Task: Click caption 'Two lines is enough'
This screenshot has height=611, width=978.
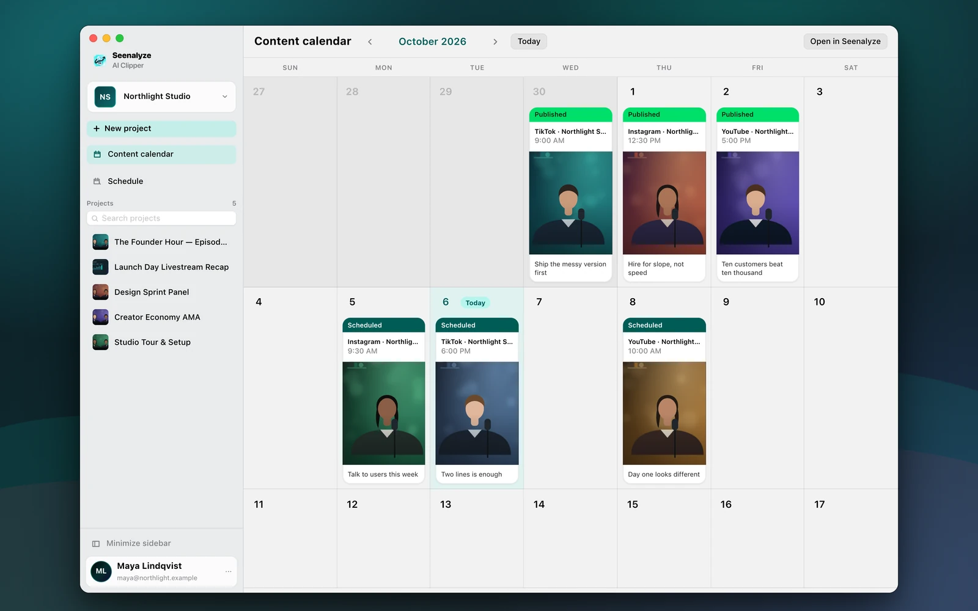Action: pyautogui.click(x=471, y=475)
